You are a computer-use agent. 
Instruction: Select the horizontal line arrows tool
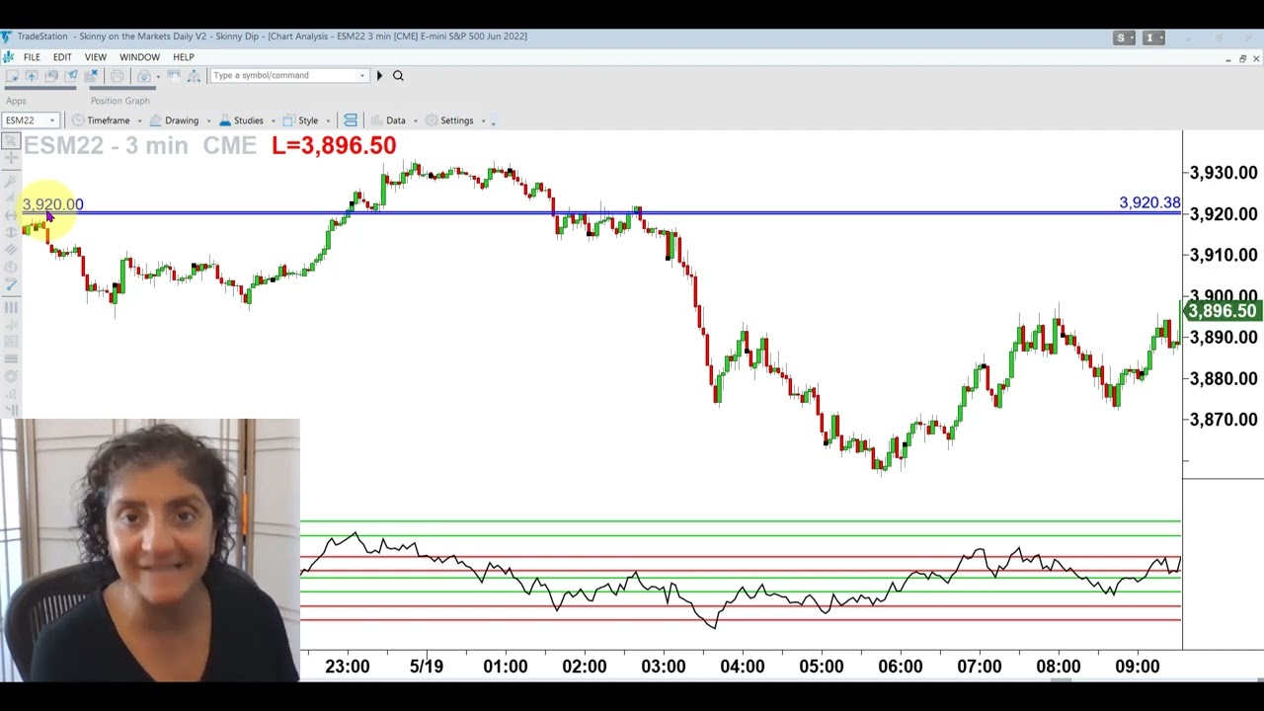[x=11, y=214]
